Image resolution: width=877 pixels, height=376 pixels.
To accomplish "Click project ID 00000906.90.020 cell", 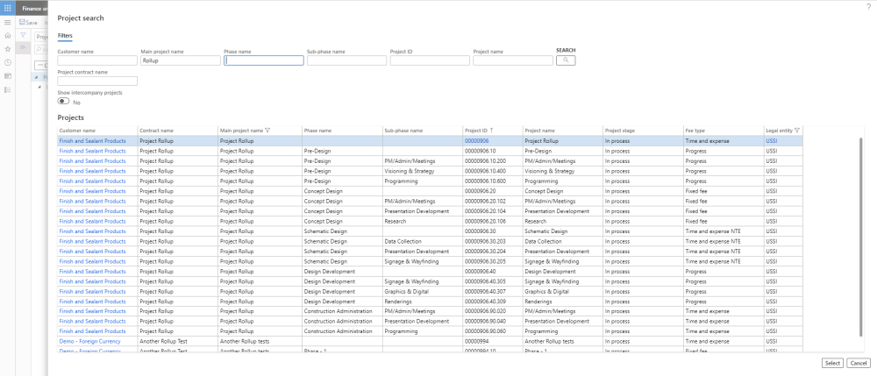I will point(493,311).
